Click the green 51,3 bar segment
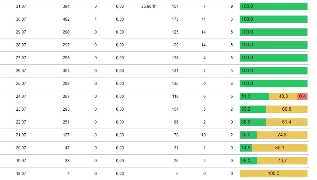 (x=254, y=96)
